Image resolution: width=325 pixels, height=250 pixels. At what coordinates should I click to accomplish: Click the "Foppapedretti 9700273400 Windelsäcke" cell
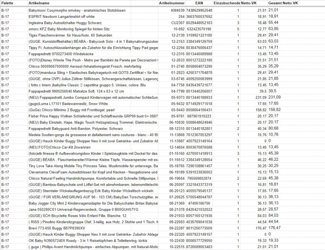coord(61,54)
